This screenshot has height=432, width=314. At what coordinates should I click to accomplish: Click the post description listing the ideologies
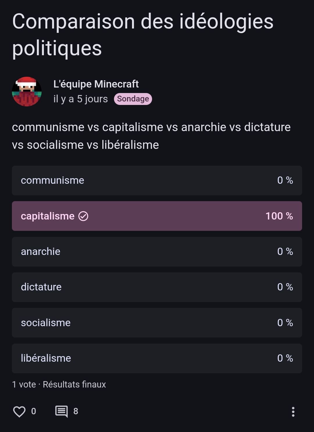[151, 136]
